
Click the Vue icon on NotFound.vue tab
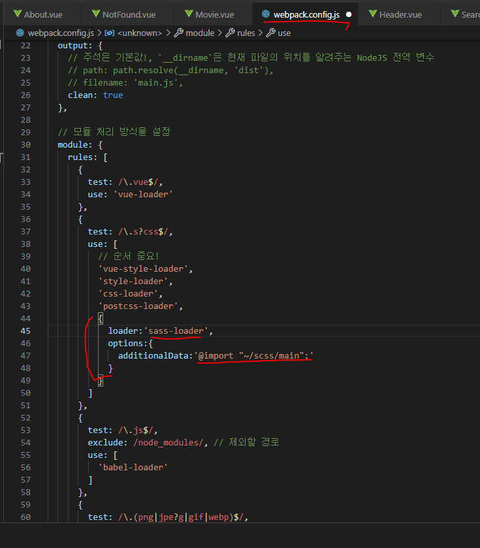tap(96, 14)
